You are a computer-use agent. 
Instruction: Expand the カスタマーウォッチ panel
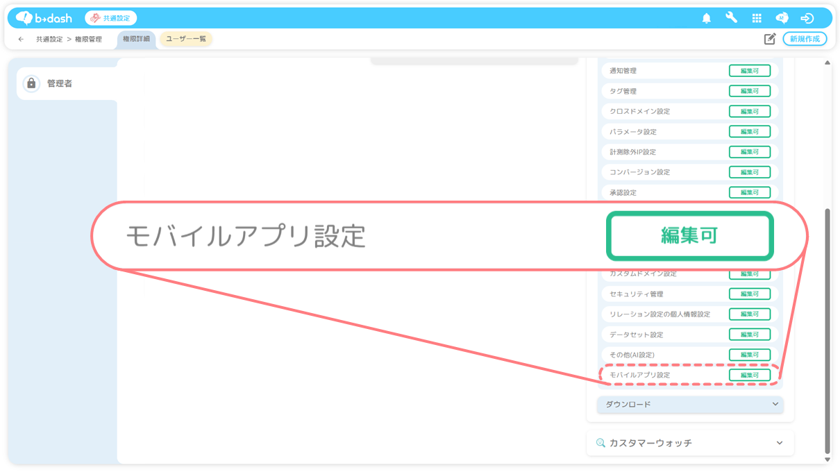pos(689,443)
